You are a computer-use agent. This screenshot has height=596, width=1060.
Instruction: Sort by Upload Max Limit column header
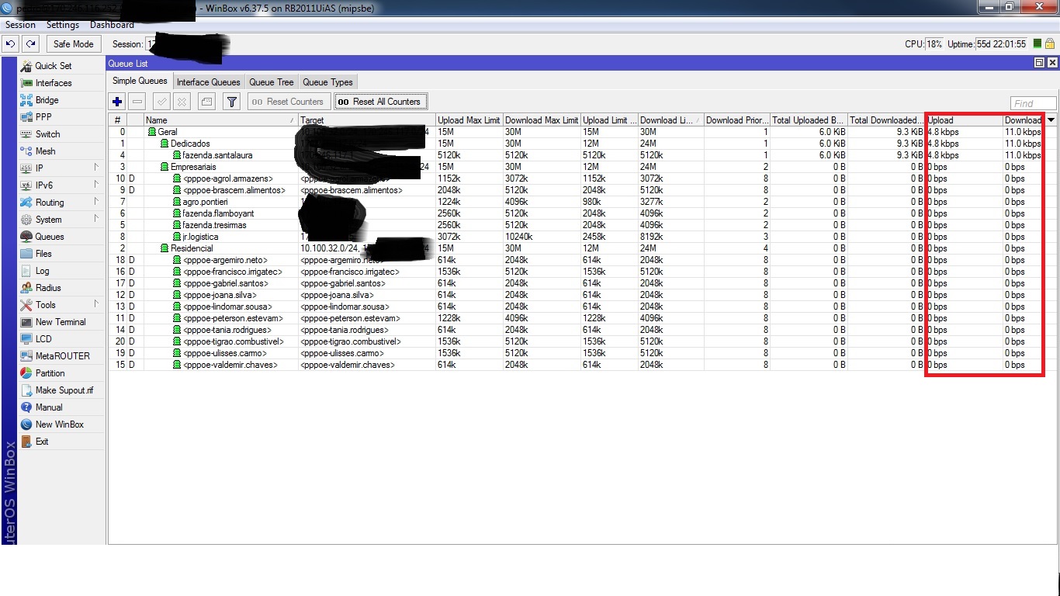tap(469, 120)
